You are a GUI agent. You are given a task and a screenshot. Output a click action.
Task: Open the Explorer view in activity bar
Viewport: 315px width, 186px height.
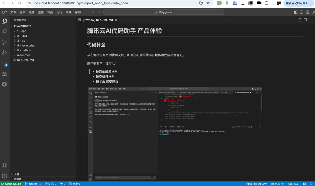4,21
